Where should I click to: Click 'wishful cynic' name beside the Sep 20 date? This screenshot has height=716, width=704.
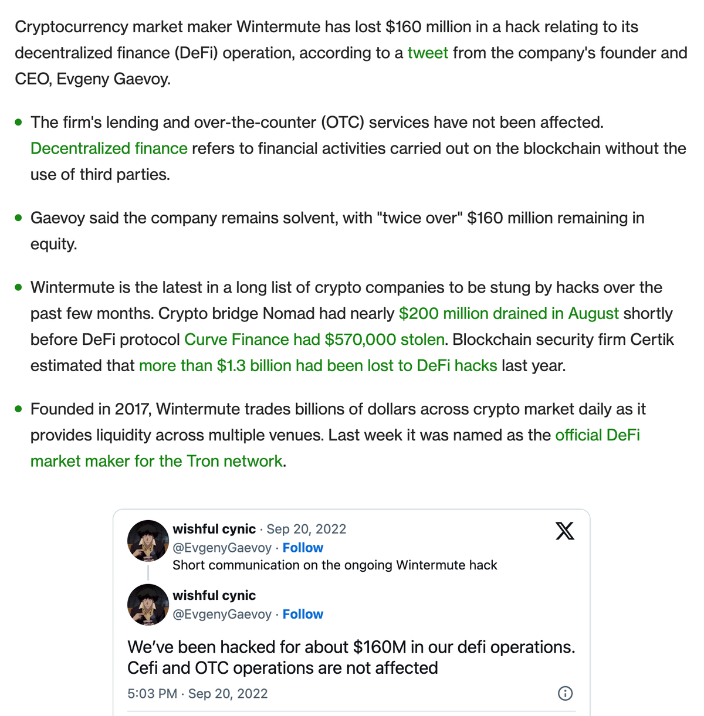point(214,529)
